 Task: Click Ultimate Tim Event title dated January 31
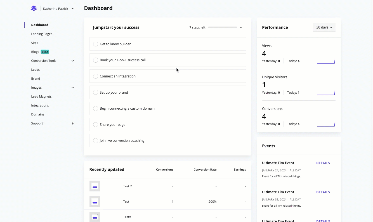pos(278,192)
